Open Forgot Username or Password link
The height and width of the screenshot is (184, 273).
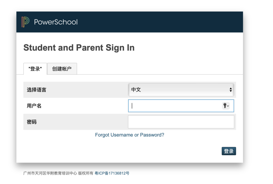129,135
